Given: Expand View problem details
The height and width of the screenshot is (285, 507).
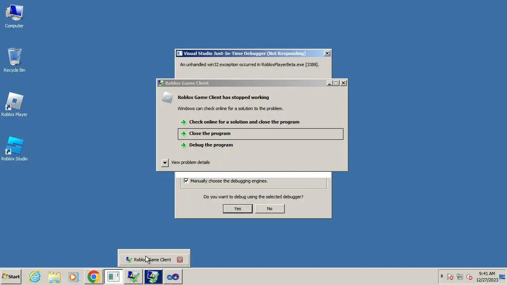Looking at the screenshot, I should coord(186,162).
